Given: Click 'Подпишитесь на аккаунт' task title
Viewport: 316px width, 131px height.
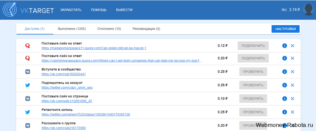Looking at the screenshot, I should click(62, 83).
